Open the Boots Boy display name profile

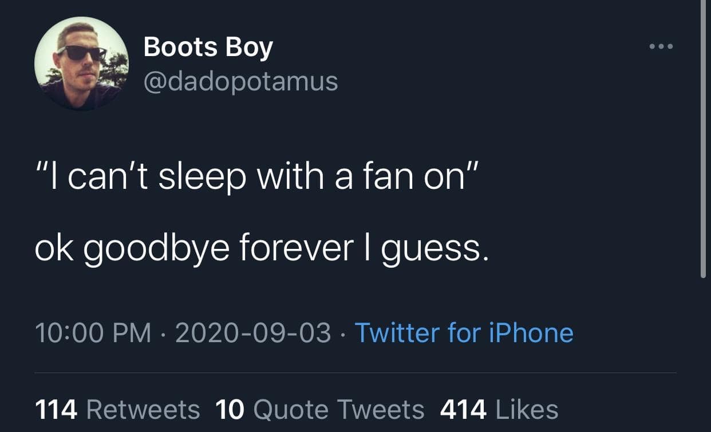pyautogui.click(x=208, y=47)
